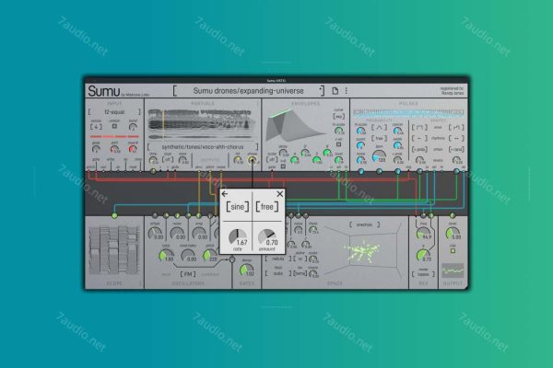Turn the time knob in Partials section
This screenshot has height=368, width=553.
(x=153, y=160)
